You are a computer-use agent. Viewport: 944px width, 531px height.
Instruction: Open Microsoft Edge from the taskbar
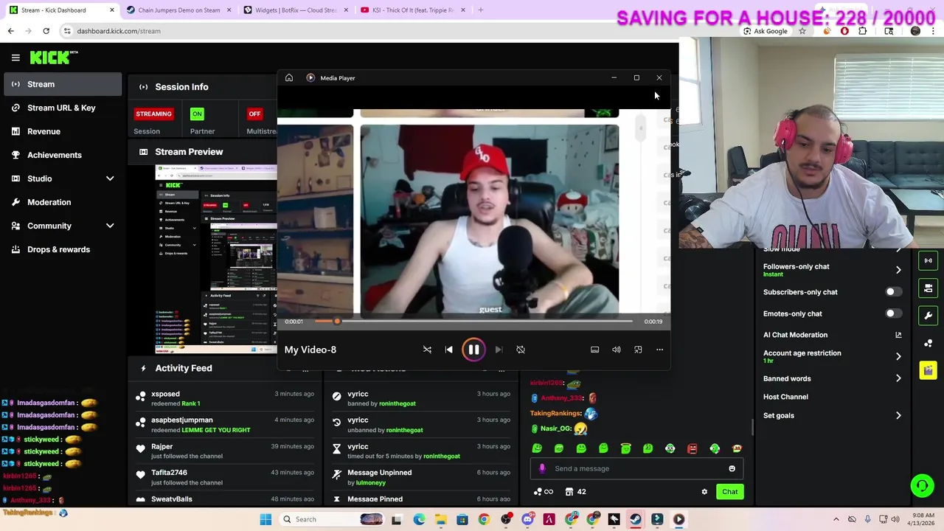419,519
